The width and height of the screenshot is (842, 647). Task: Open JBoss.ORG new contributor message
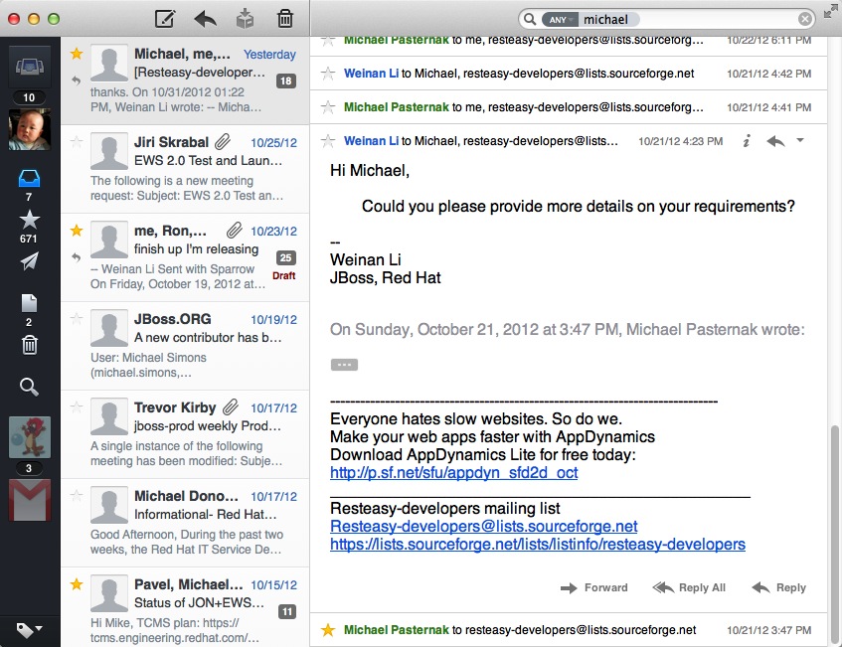pos(185,346)
